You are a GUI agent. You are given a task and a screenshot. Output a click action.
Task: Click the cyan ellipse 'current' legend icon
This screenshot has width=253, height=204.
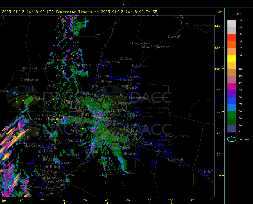[232, 139]
